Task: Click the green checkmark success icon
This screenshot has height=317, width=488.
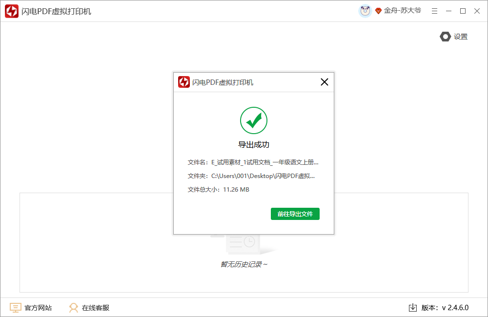Action: point(254,120)
